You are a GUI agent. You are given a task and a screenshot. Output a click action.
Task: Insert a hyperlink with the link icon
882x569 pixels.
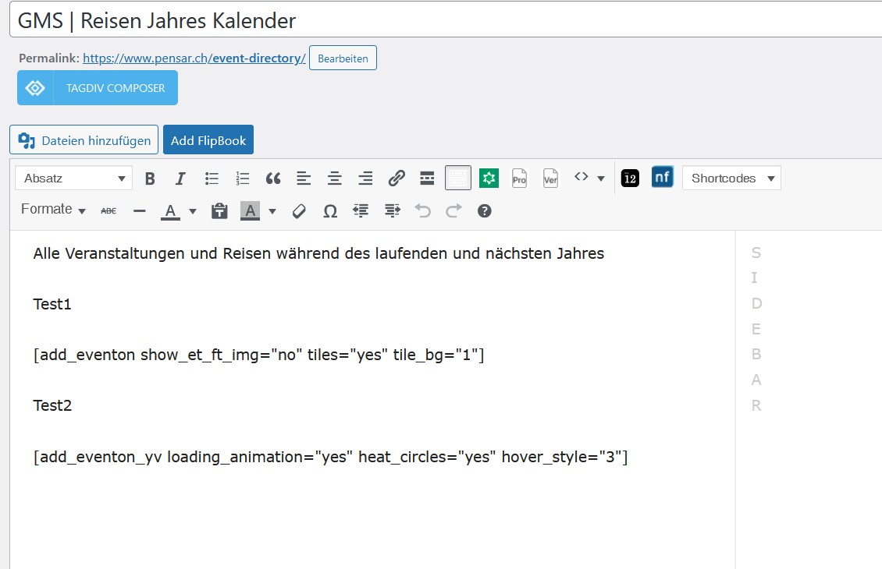coord(397,178)
